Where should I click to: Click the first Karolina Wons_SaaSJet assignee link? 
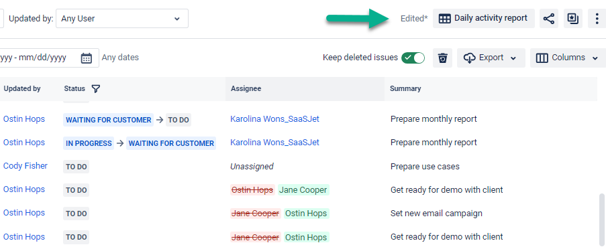pos(274,119)
